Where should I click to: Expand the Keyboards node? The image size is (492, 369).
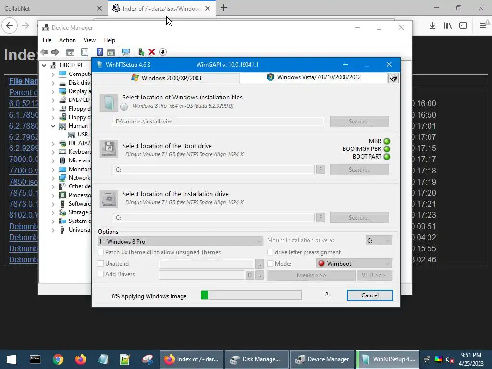53,152
